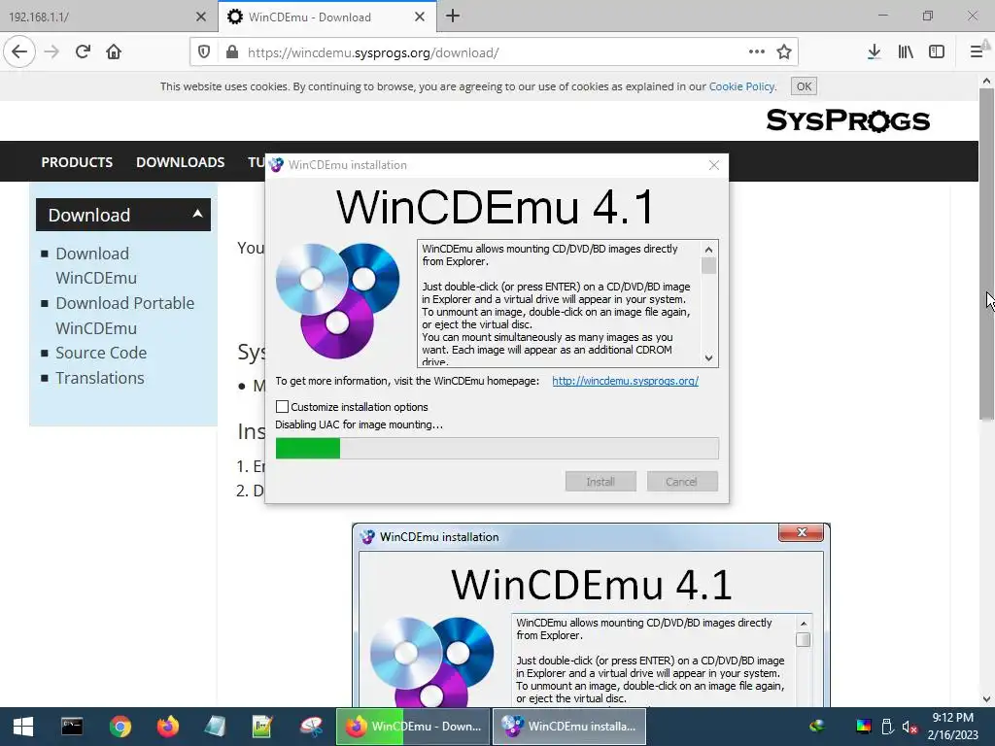Go back using the browser back arrow

point(19,52)
